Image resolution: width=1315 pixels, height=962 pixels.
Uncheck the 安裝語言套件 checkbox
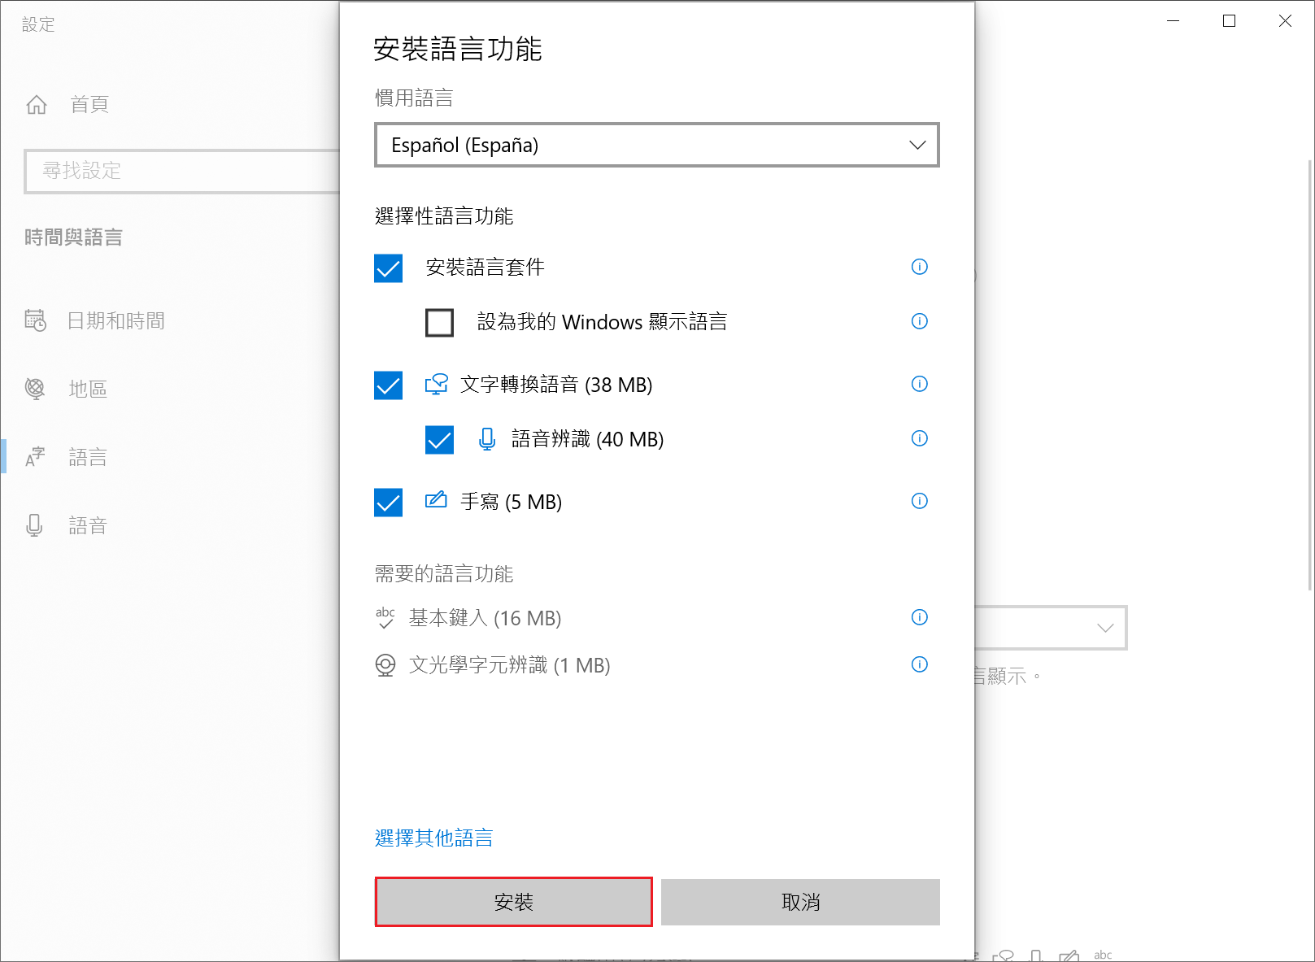[389, 268]
